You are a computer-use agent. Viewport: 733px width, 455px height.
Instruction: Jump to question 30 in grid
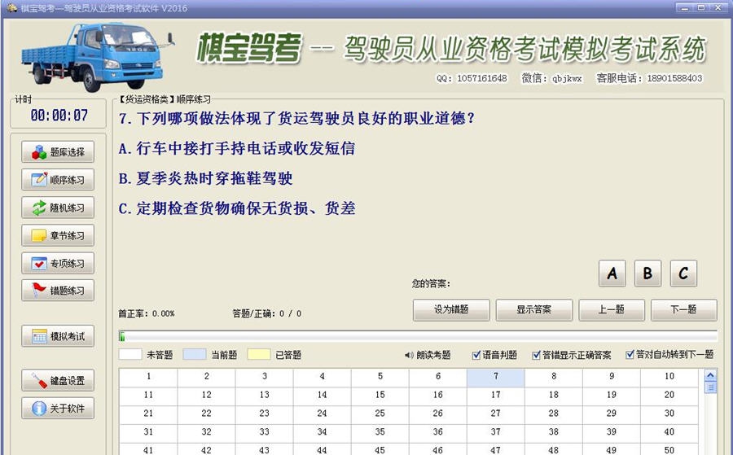pyautogui.click(x=669, y=413)
